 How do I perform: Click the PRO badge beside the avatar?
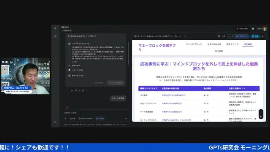click(259, 29)
